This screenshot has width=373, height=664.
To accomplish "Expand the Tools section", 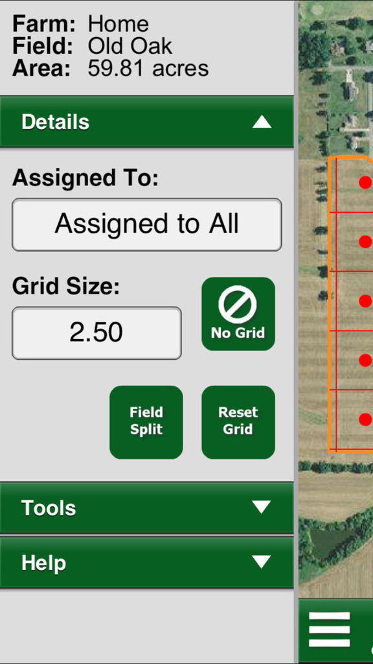I will click(146, 507).
